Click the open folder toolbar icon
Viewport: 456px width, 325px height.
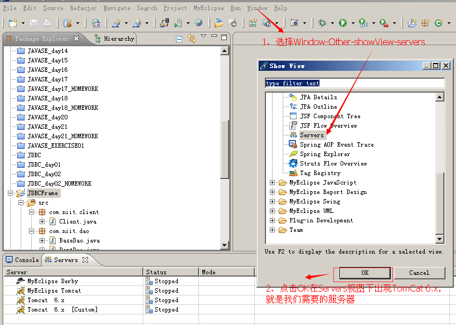(x=219, y=23)
